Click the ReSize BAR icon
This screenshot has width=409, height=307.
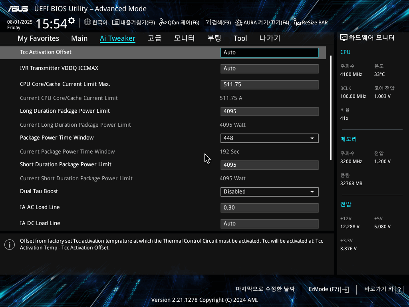[x=297, y=22]
